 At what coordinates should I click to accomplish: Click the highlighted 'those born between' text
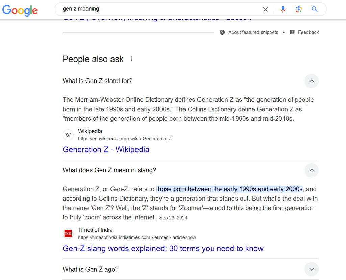click(x=229, y=189)
